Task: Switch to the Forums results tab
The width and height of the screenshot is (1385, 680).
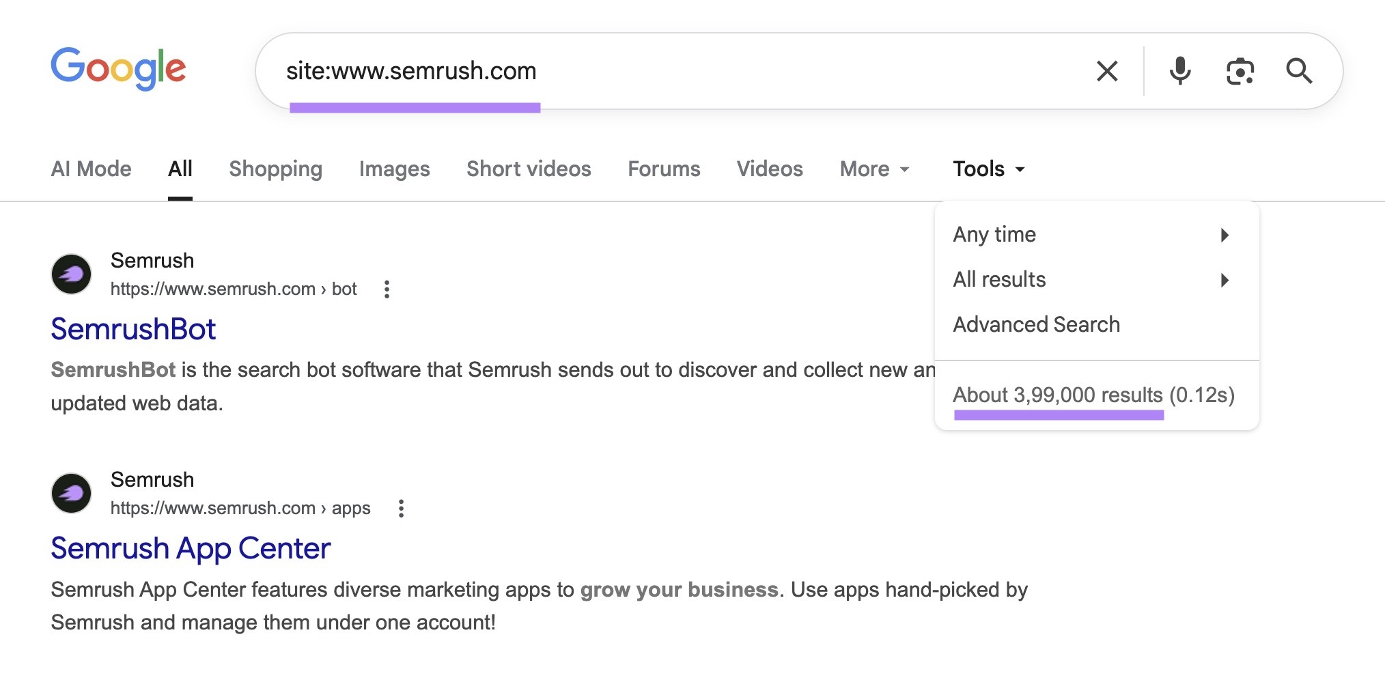Action: (663, 169)
